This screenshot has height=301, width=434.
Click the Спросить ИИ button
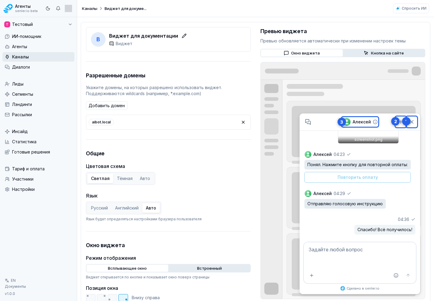411,8
